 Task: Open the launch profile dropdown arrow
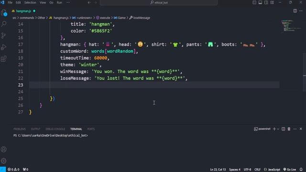pyautogui.click(x=278, y=129)
